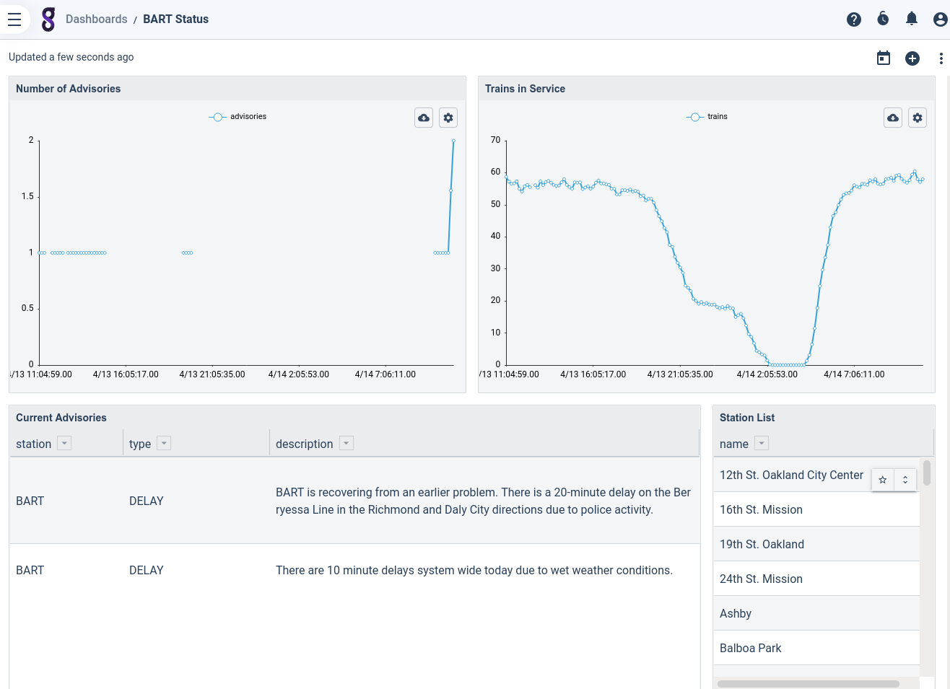This screenshot has height=689, width=950.
Task: Click the Trains in Service panel title
Action: (525, 89)
